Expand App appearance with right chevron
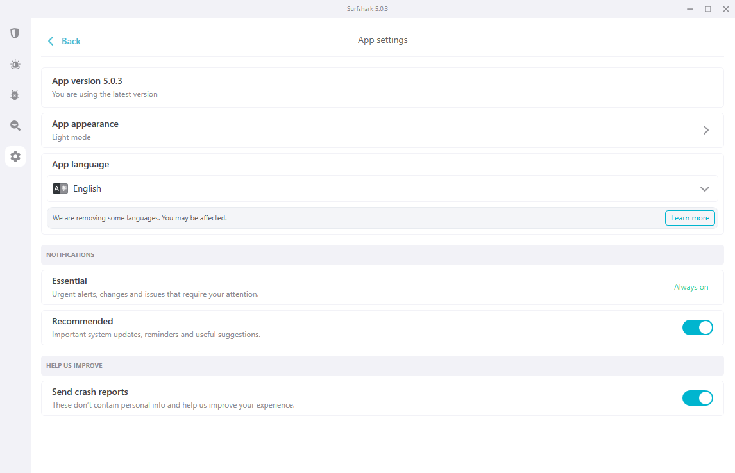 705,130
